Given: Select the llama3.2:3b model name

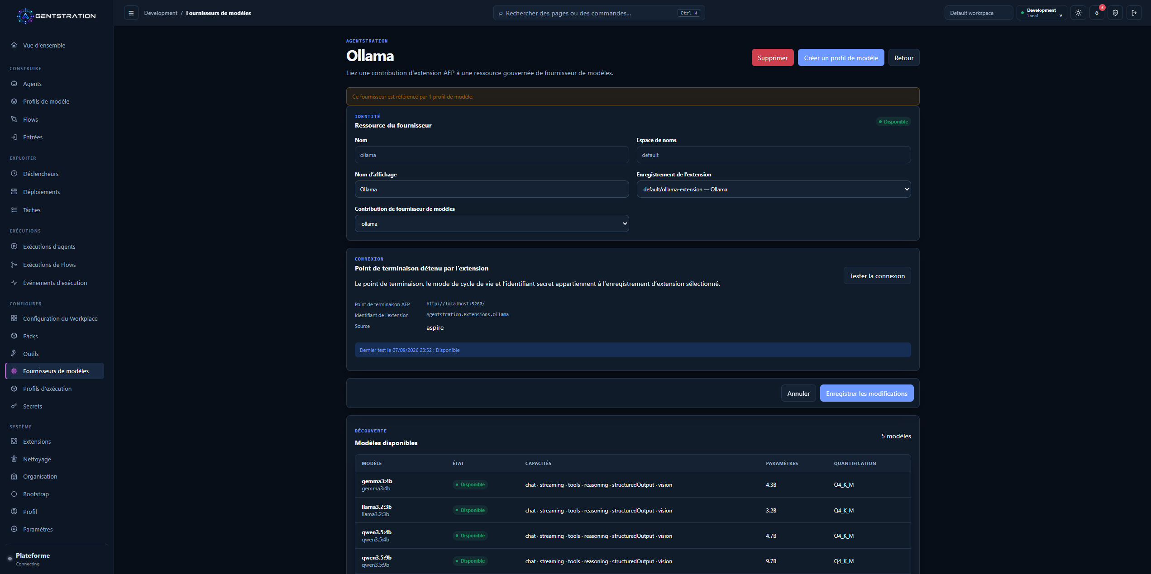Looking at the screenshot, I should click(377, 507).
